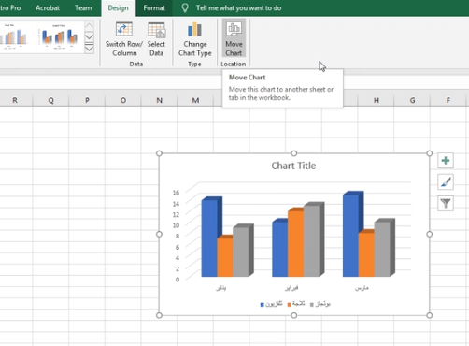Viewport: 469px width, 346px height.
Task: Click the Switch Row/Column icon
Action: pos(124,29)
